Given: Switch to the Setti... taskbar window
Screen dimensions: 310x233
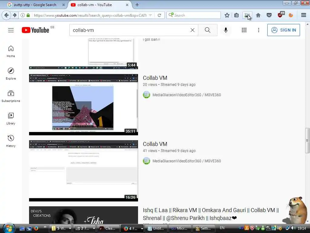Looking at the screenshot, I should [x=203, y=228].
